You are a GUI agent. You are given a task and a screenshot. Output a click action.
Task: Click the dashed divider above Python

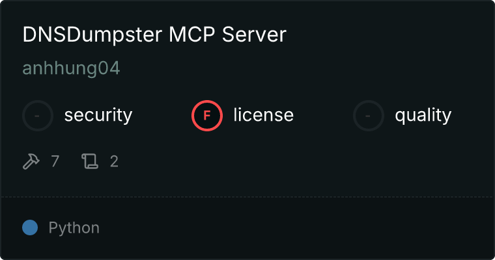click(247, 198)
